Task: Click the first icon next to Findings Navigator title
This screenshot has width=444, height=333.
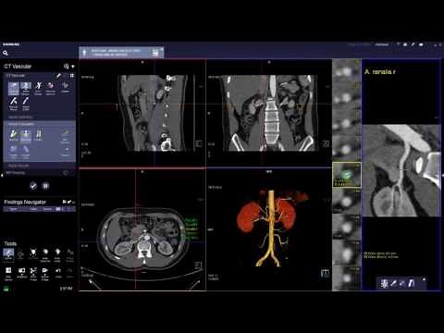Action: click(65, 202)
